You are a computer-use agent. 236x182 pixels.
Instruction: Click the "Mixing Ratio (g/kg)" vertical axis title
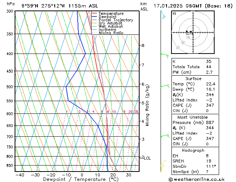pos(147,105)
